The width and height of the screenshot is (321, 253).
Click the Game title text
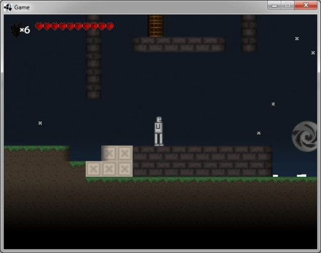22,8
